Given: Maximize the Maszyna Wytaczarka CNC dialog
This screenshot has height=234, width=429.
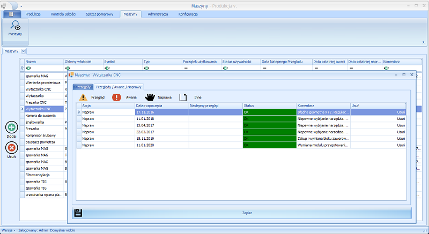Looking at the screenshot, I should point(404,74).
